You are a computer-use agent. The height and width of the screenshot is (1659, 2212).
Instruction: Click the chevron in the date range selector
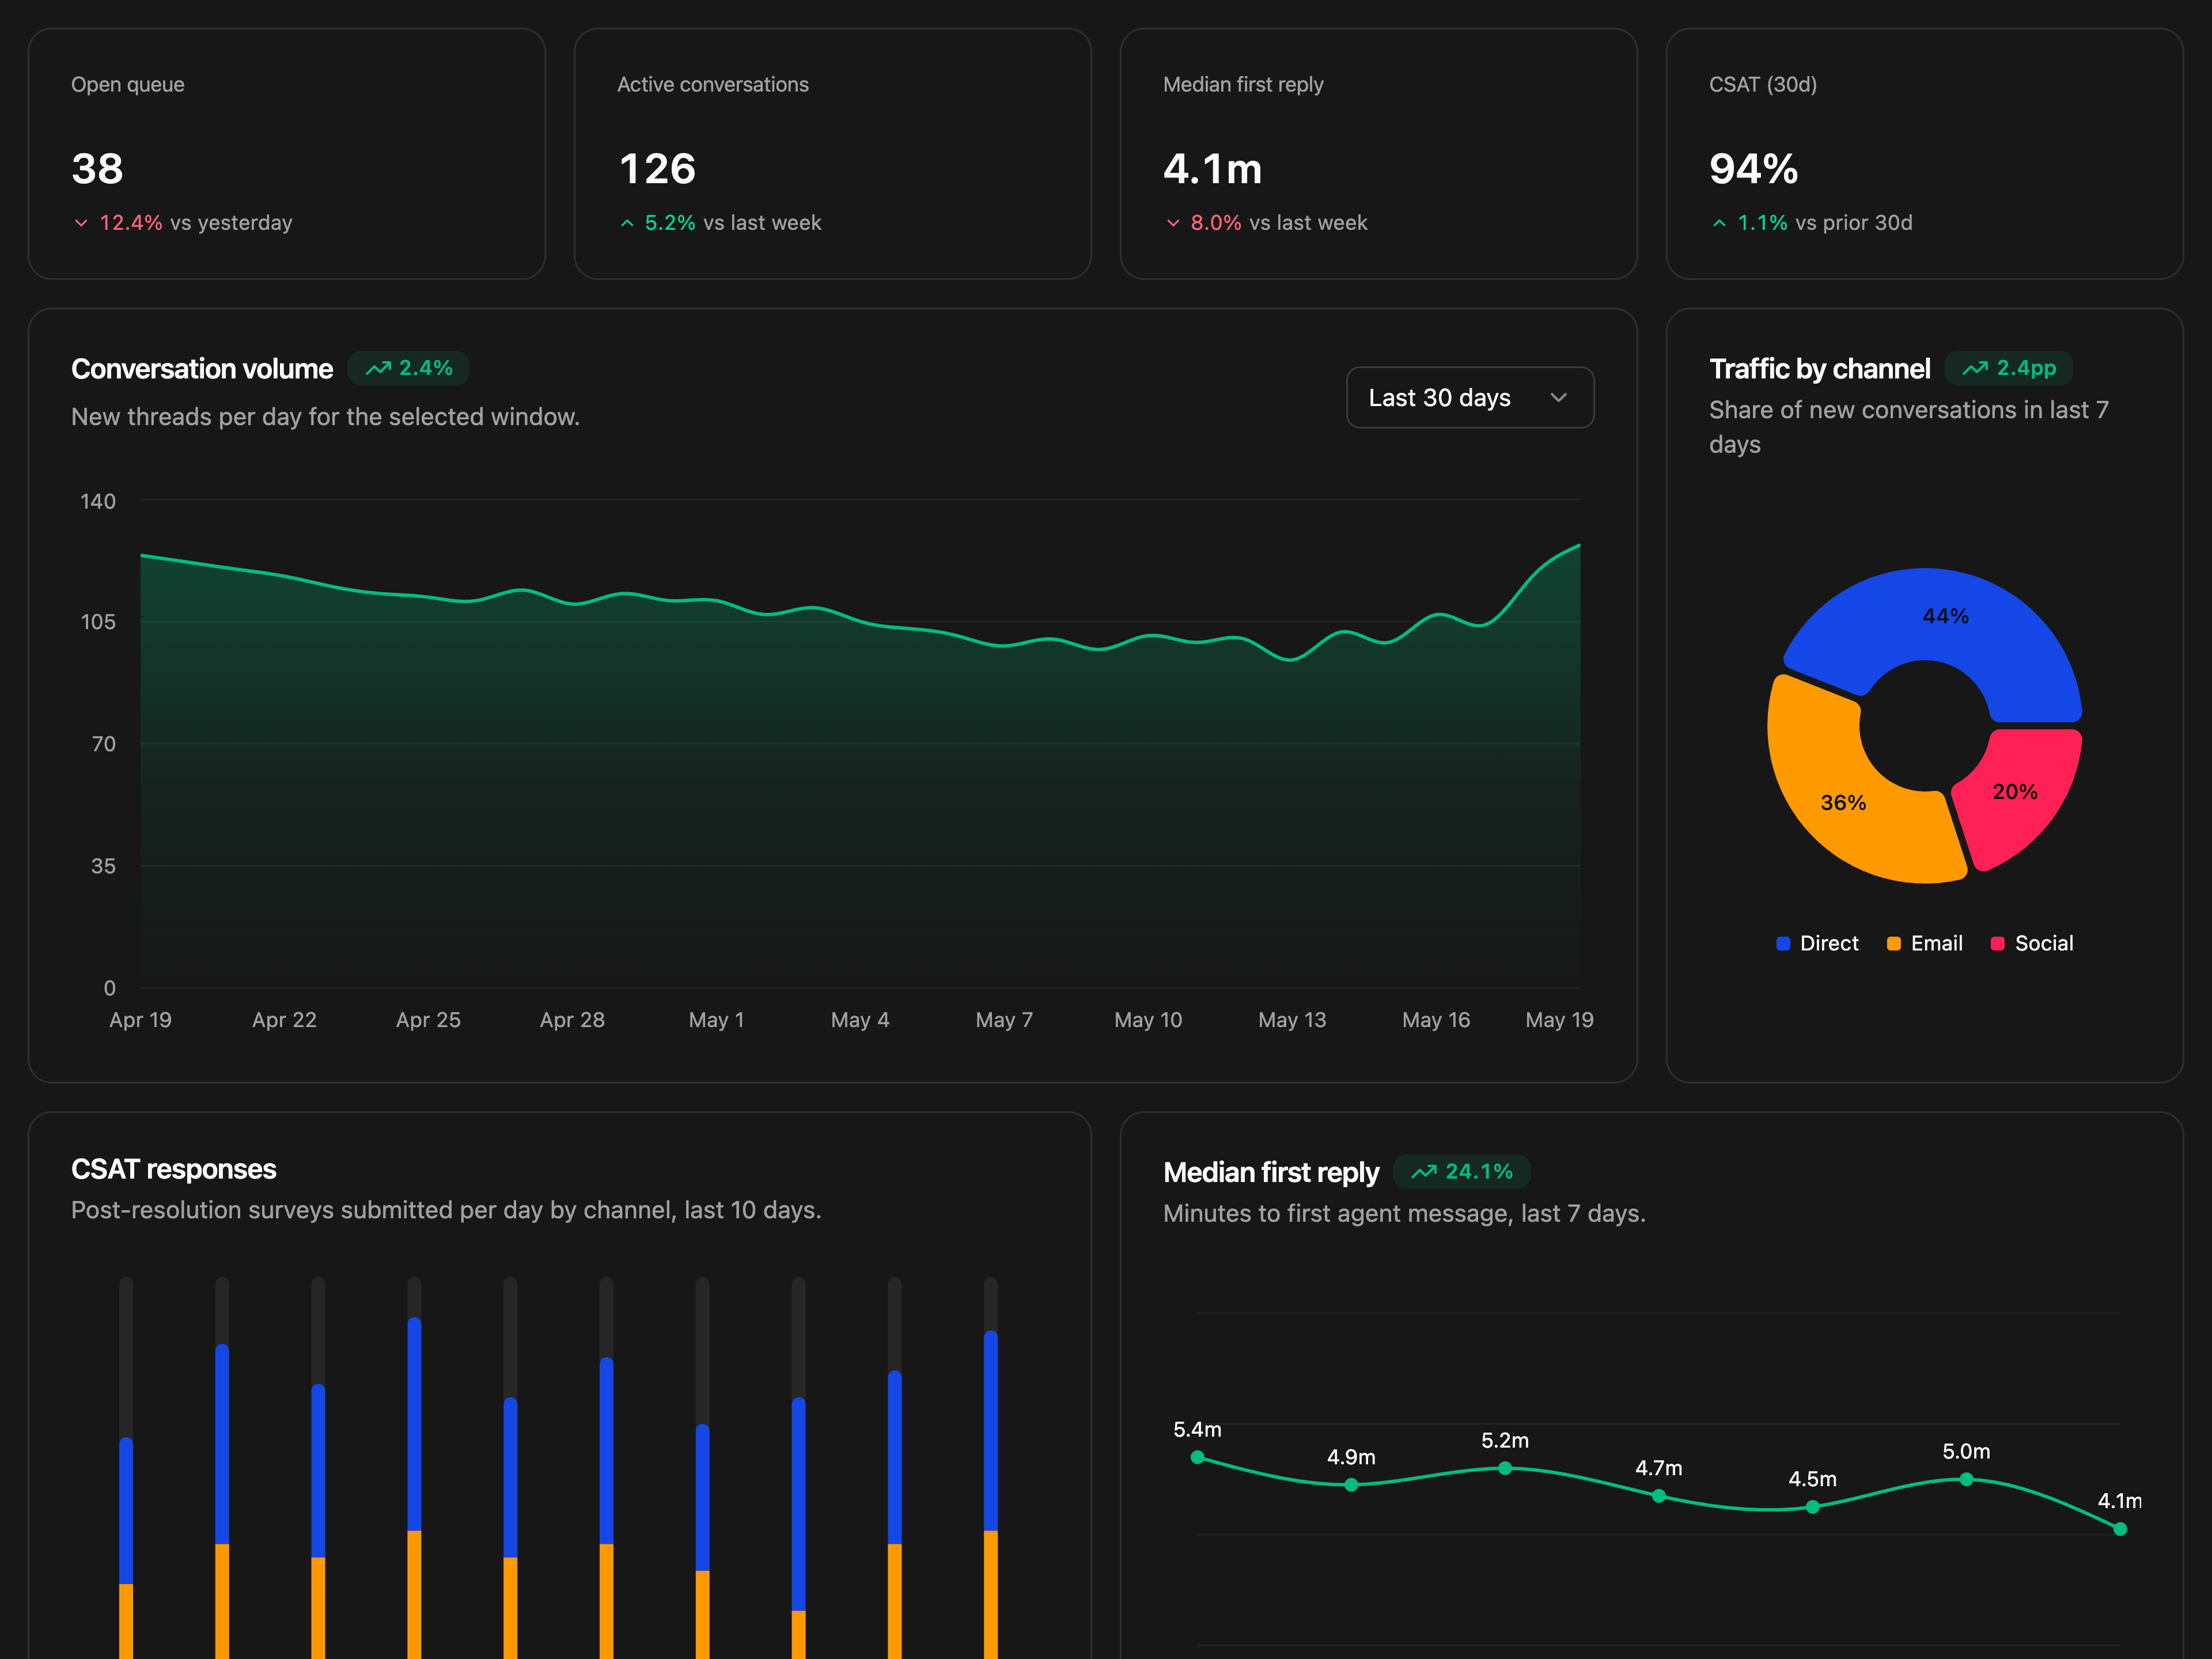[x=1558, y=397]
